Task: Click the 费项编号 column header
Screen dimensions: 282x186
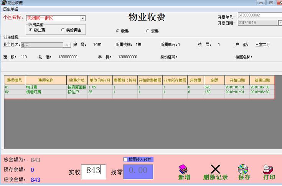Action: coord(15,80)
